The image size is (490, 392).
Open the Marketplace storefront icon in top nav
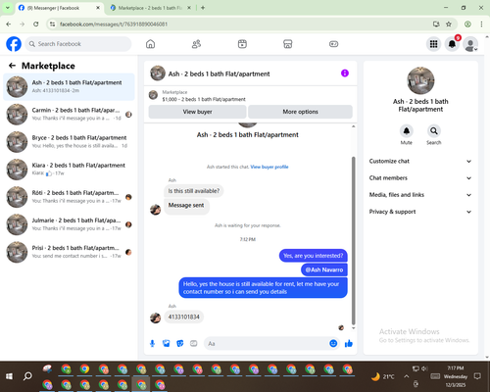click(x=288, y=44)
